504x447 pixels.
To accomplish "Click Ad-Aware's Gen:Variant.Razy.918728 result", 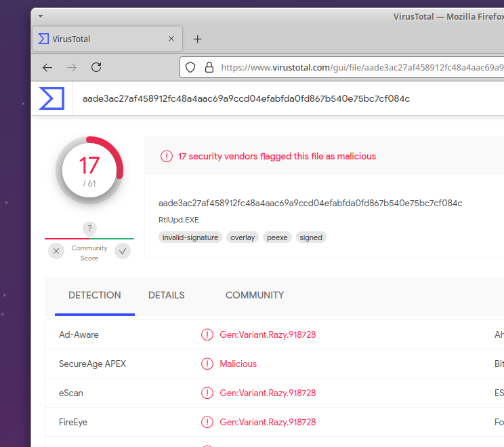I will (x=268, y=334).
